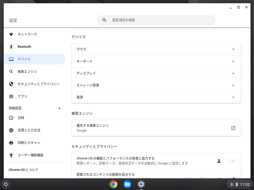The height and width of the screenshot is (190, 254).
Task: Click the network Wi-Fi icon in sidebar
Action: 11,34
